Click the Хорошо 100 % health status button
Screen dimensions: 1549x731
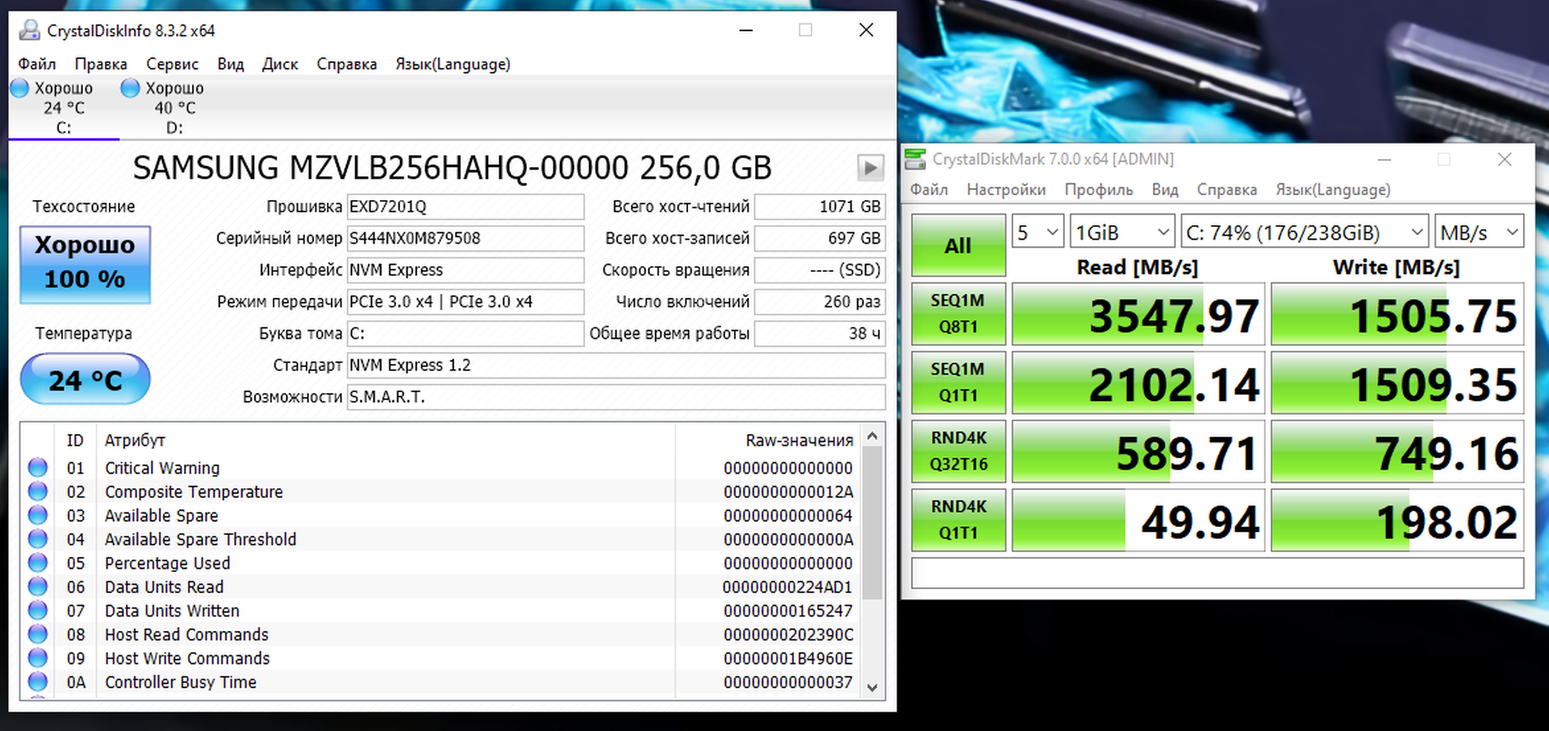[x=85, y=265]
